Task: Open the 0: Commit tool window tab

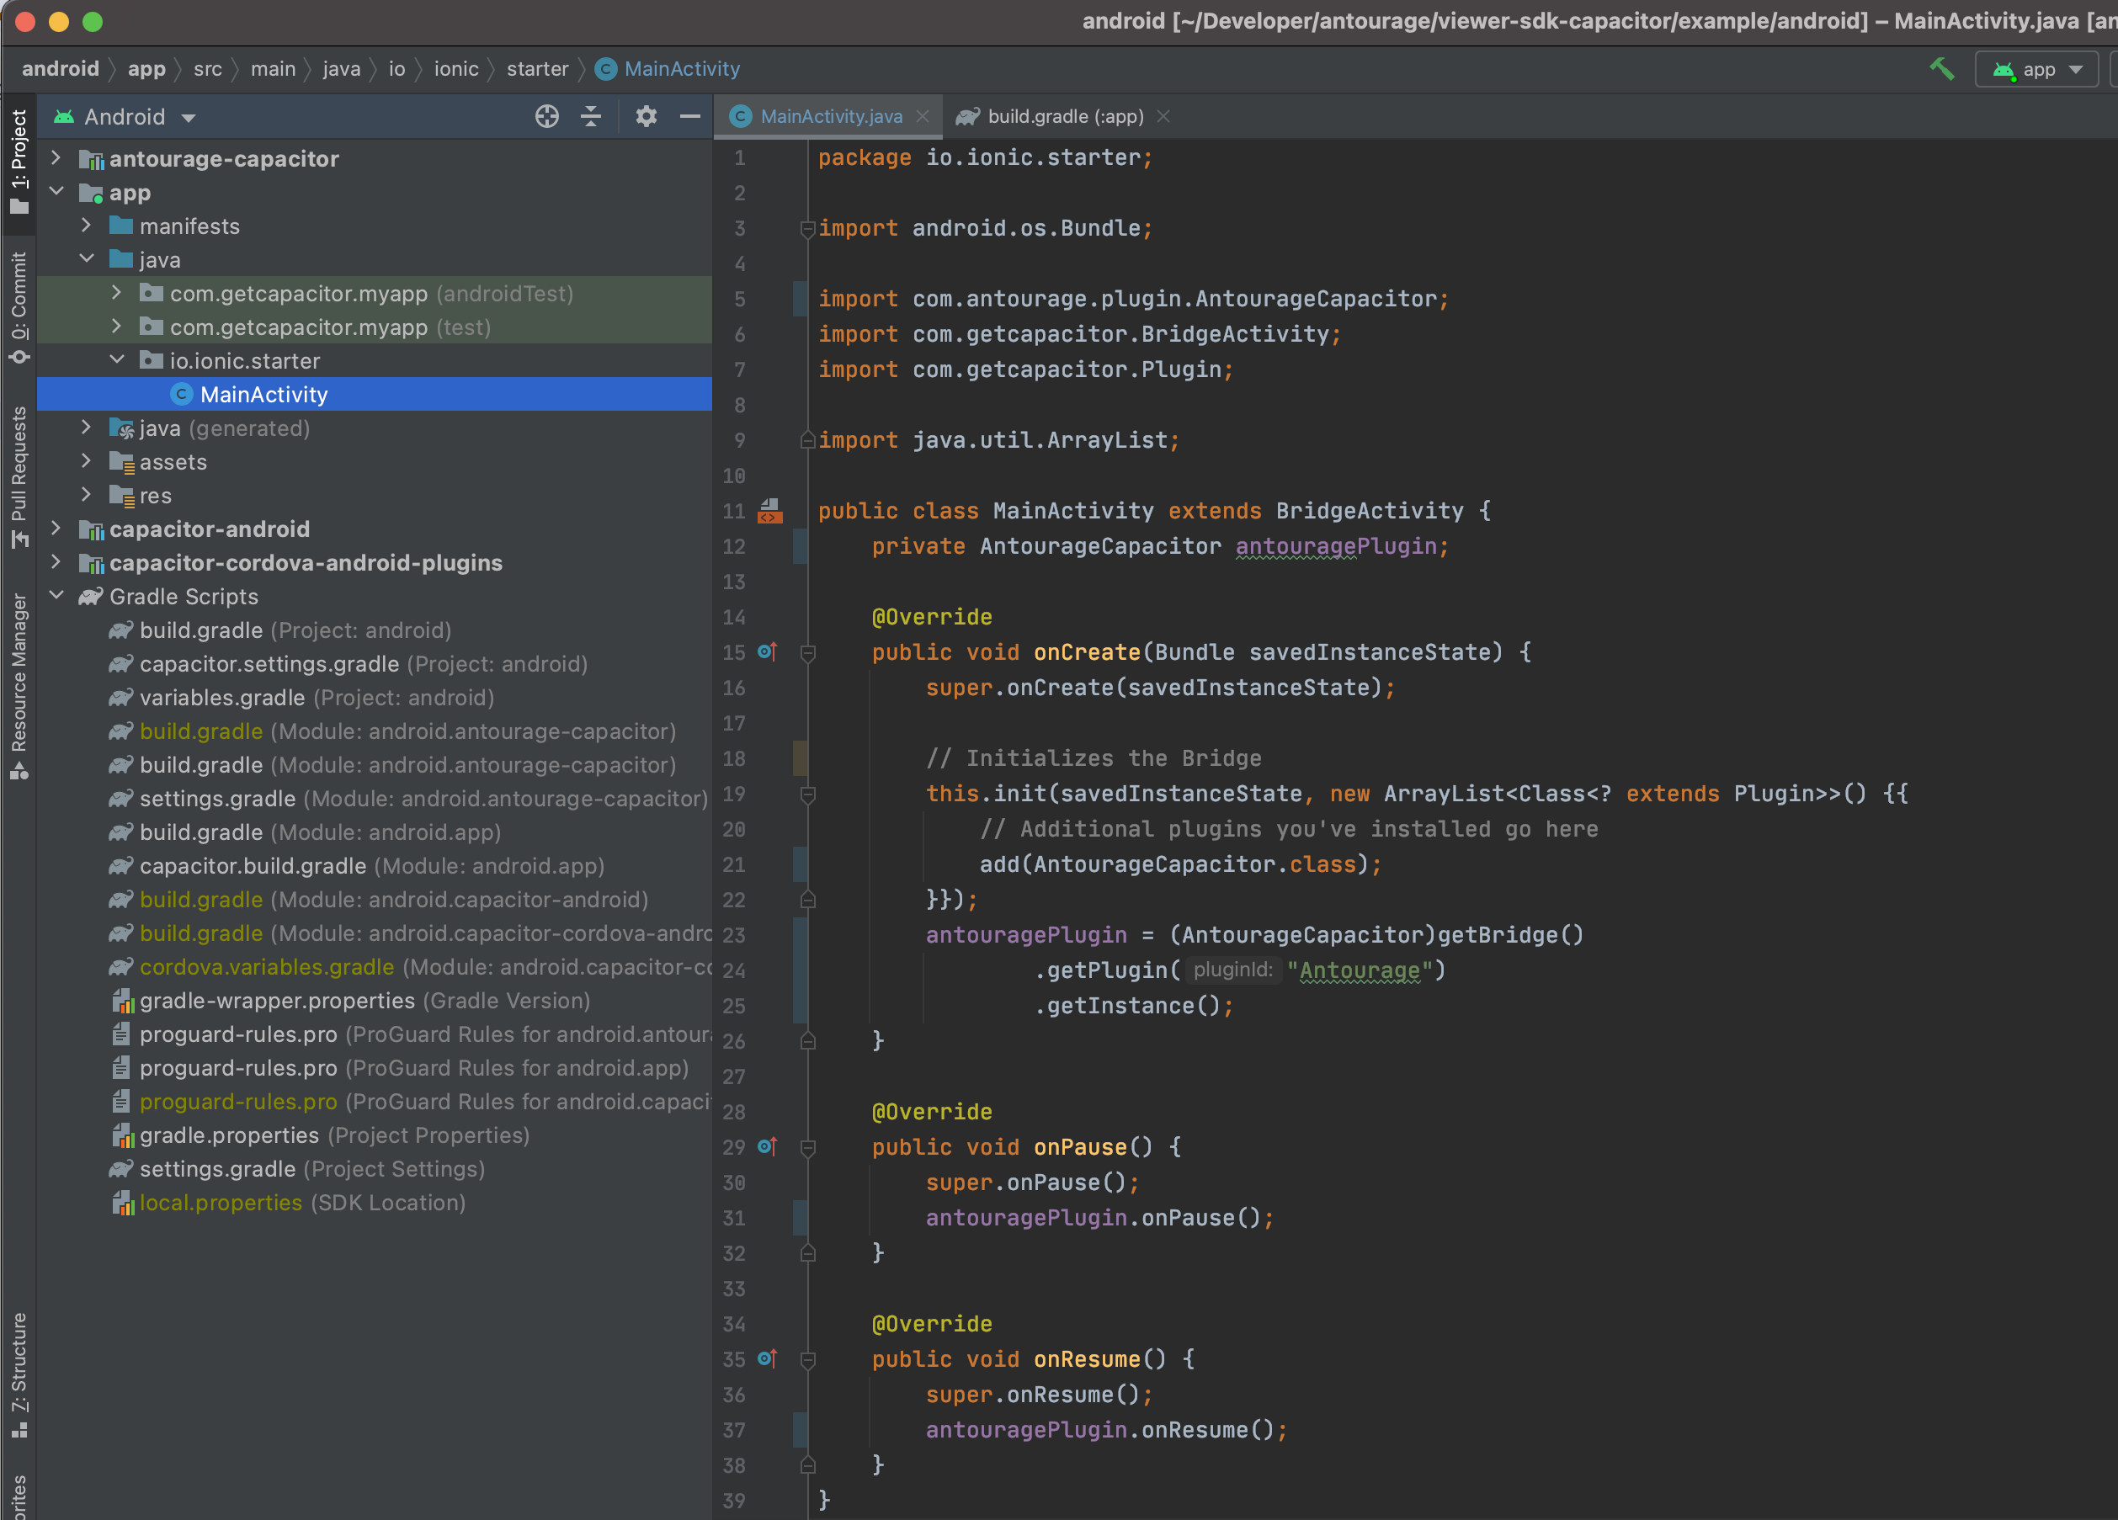Action: (x=19, y=307)
